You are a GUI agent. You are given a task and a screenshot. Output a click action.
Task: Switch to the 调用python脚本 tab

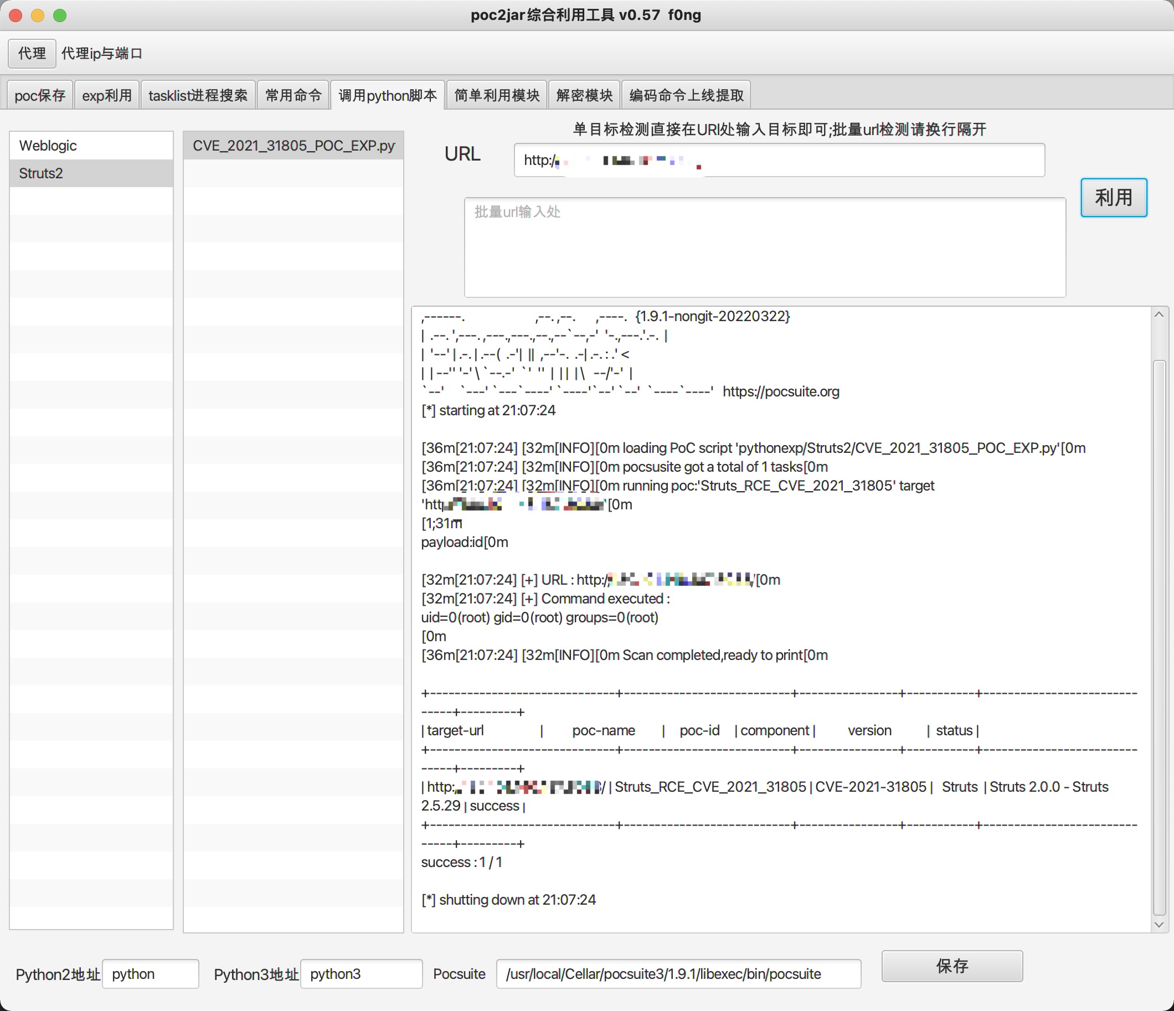coord(388,95)
